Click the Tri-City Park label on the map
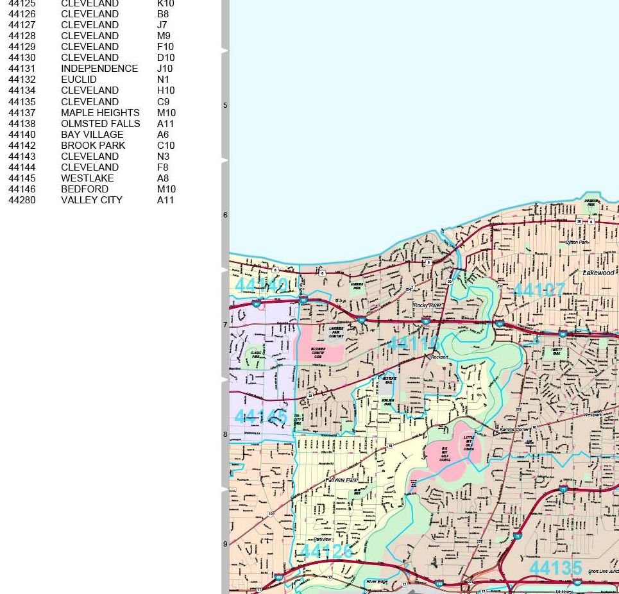 click(x=297, y=420)
